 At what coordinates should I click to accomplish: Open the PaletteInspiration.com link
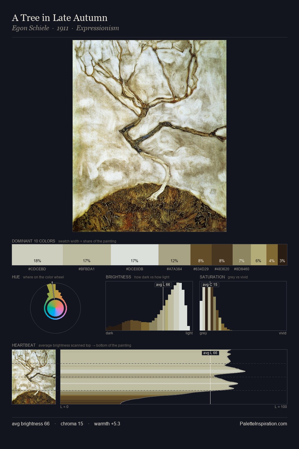click(x=263, y=424)
